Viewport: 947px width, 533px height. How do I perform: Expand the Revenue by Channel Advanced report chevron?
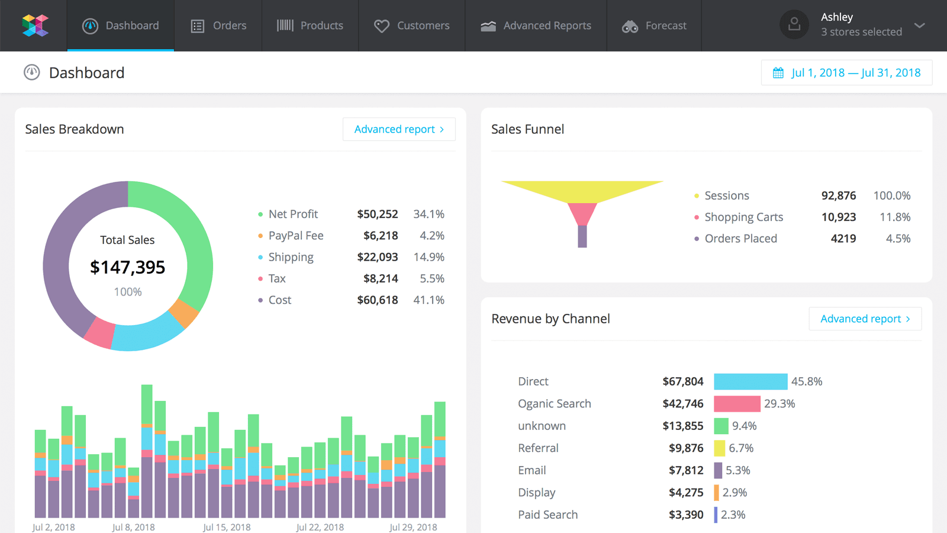[x=908, y=319]
